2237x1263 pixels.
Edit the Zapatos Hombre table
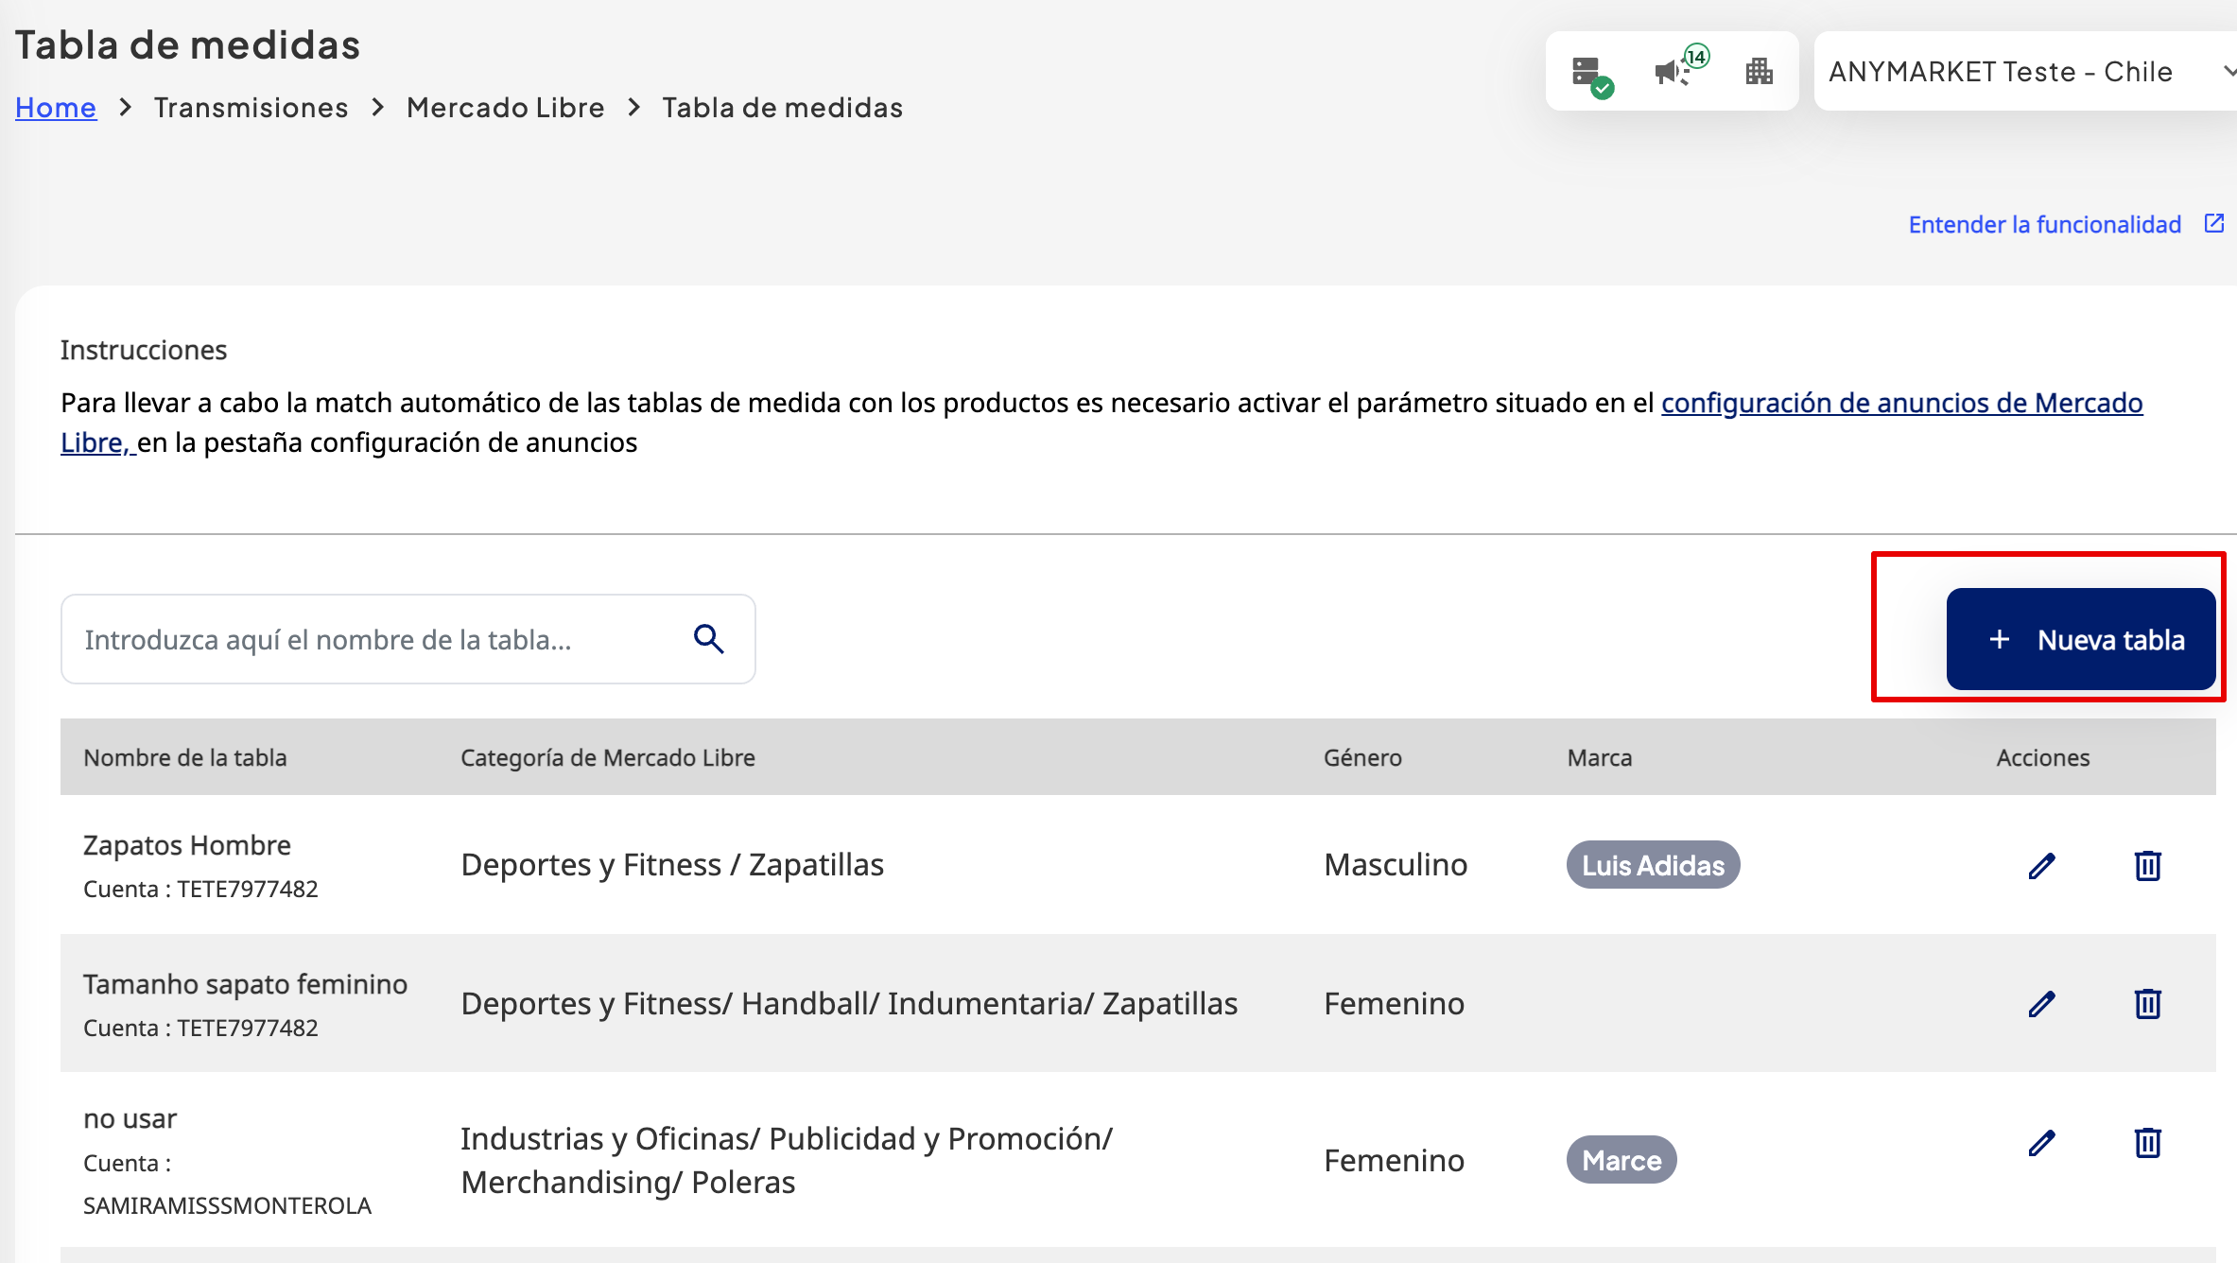coord(2041,865)
